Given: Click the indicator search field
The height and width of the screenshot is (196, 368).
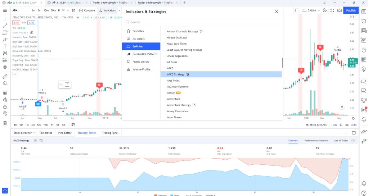Looking at the screenshot, I should (202, 22).
